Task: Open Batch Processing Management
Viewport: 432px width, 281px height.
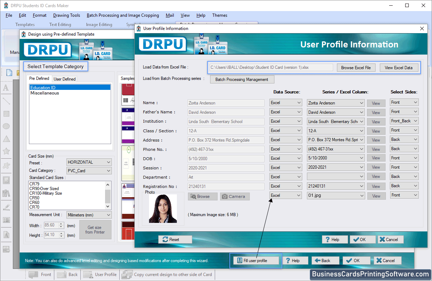Action: 242,80
